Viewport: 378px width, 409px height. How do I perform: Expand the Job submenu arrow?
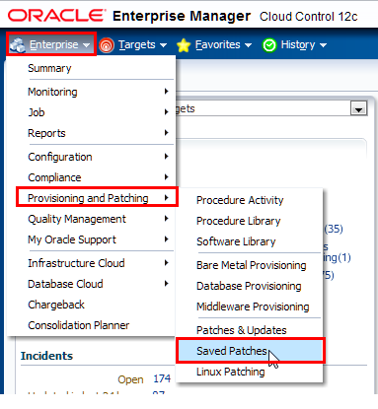(x=166, y=112)
